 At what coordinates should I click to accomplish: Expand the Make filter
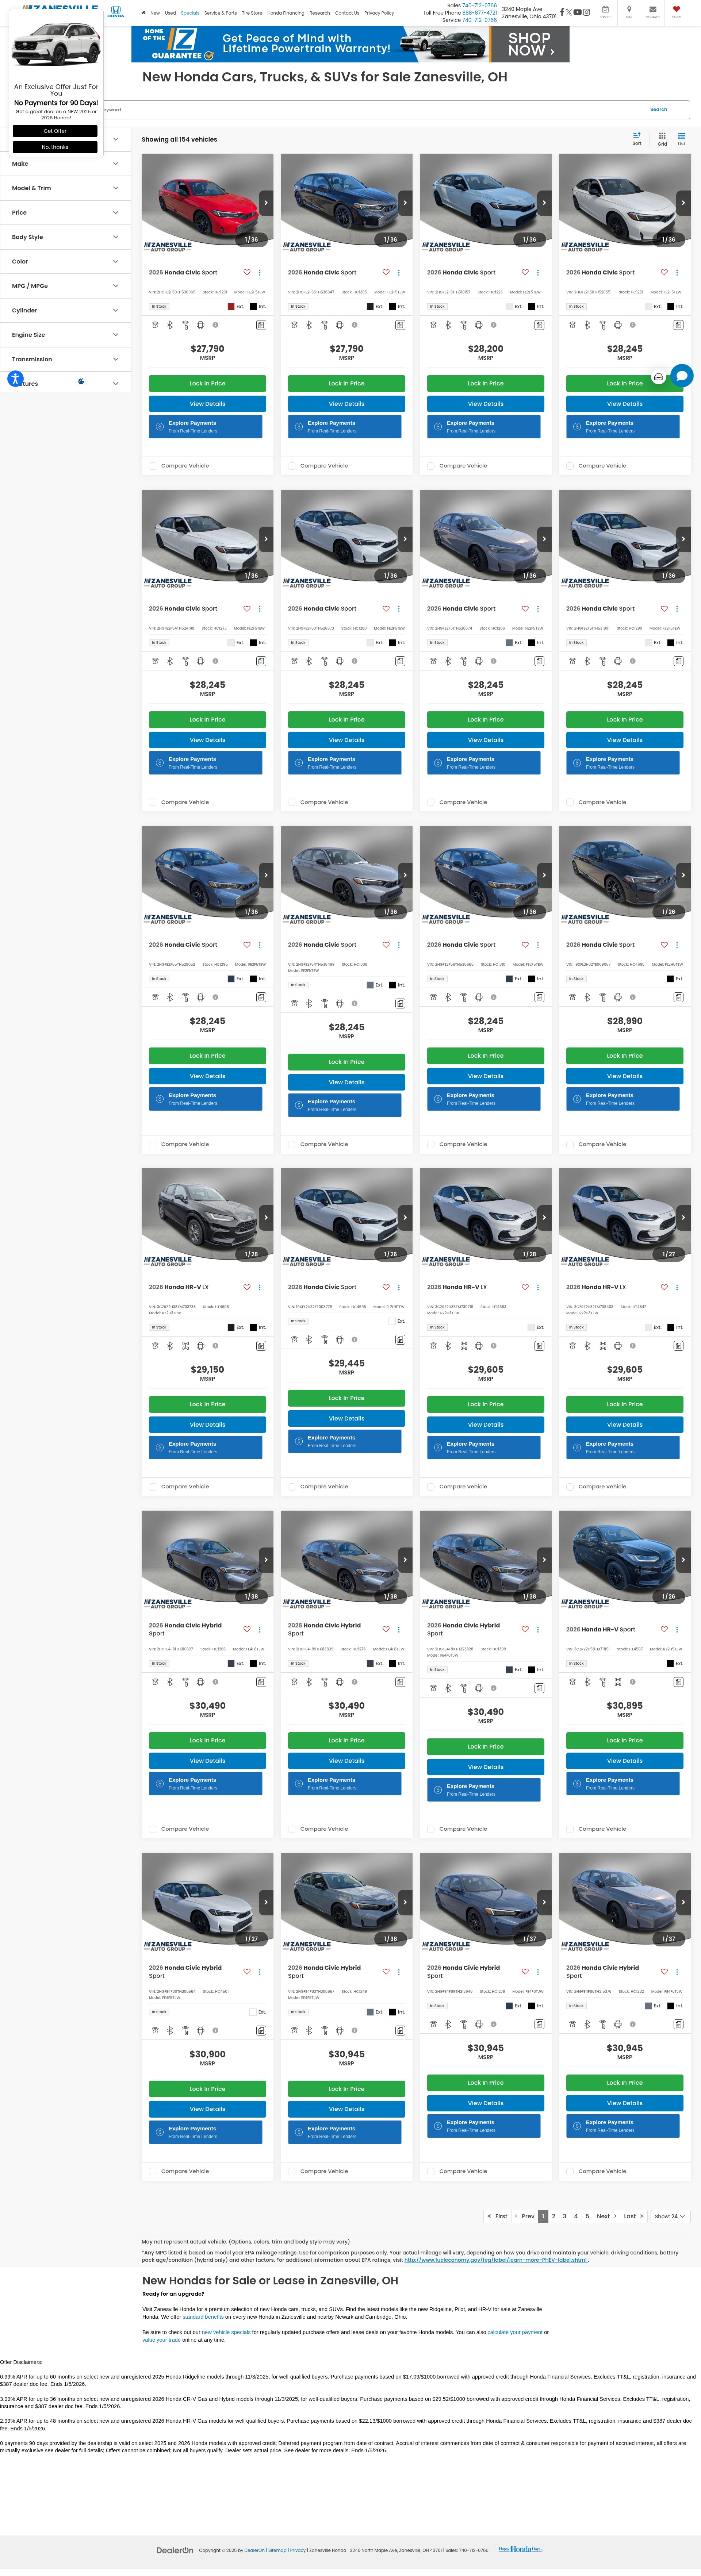65,164
